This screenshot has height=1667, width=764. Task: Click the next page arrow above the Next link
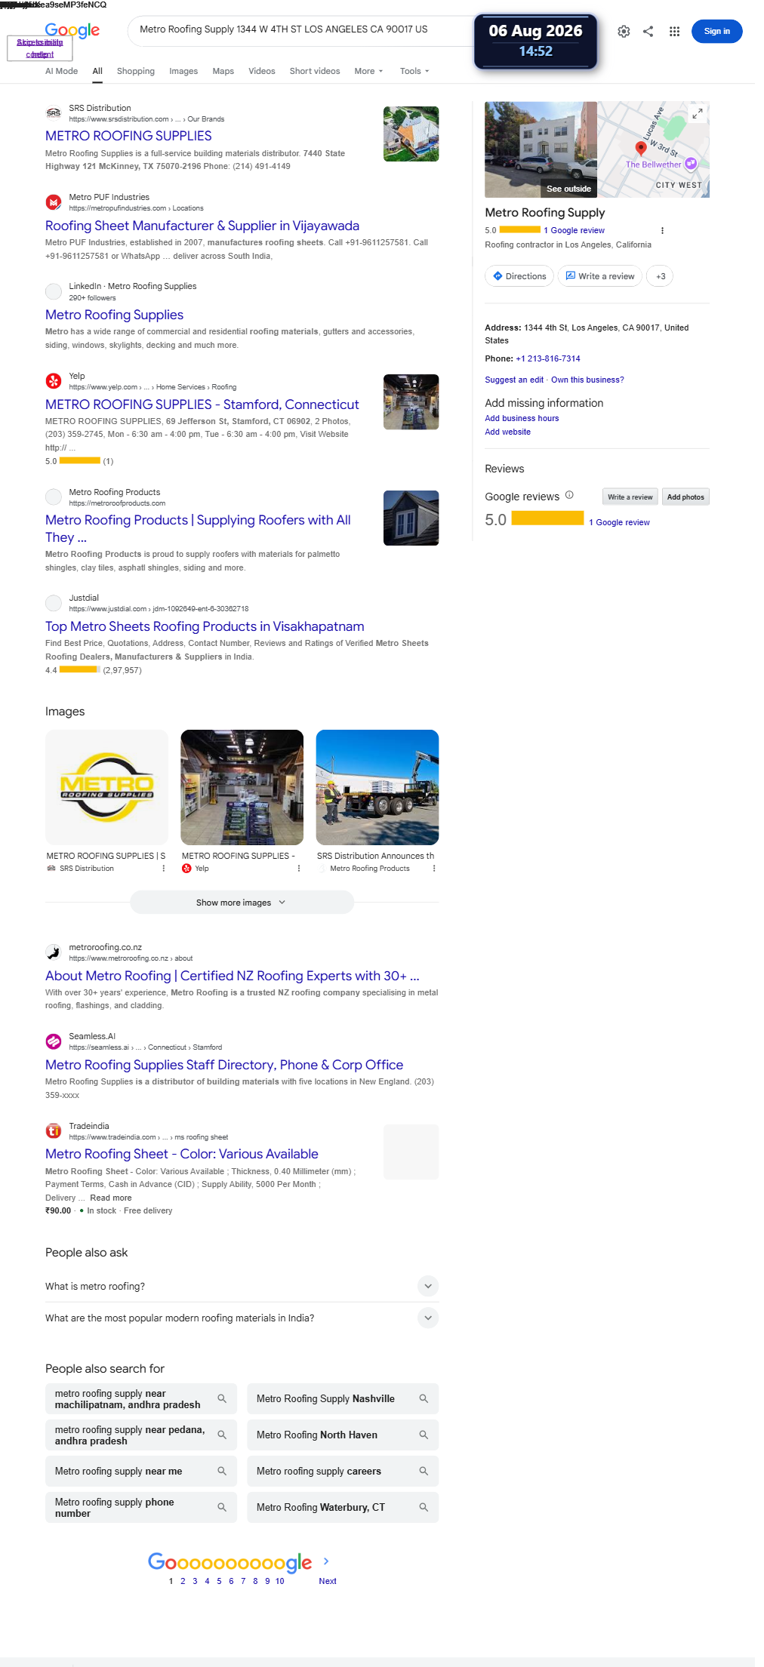click(326, 1561)
